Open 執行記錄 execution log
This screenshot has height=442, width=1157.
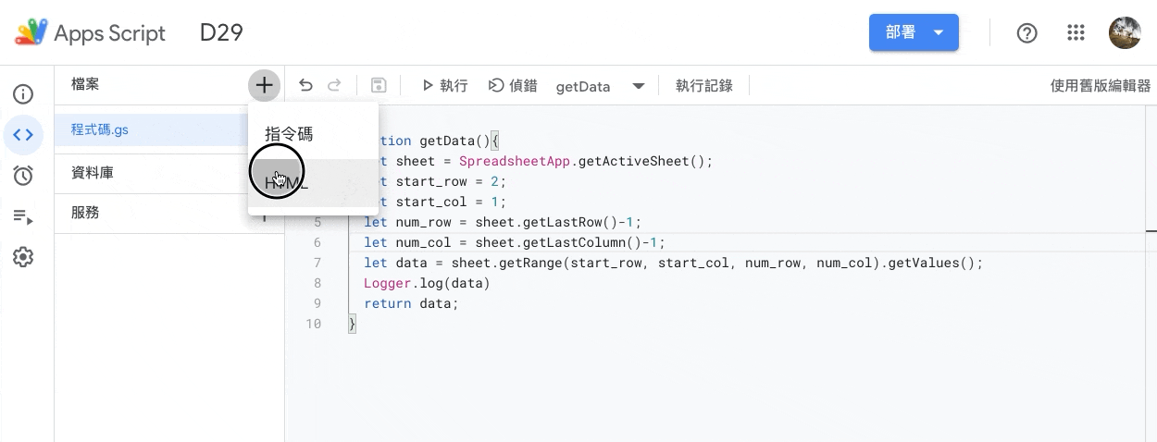(703, 86)
